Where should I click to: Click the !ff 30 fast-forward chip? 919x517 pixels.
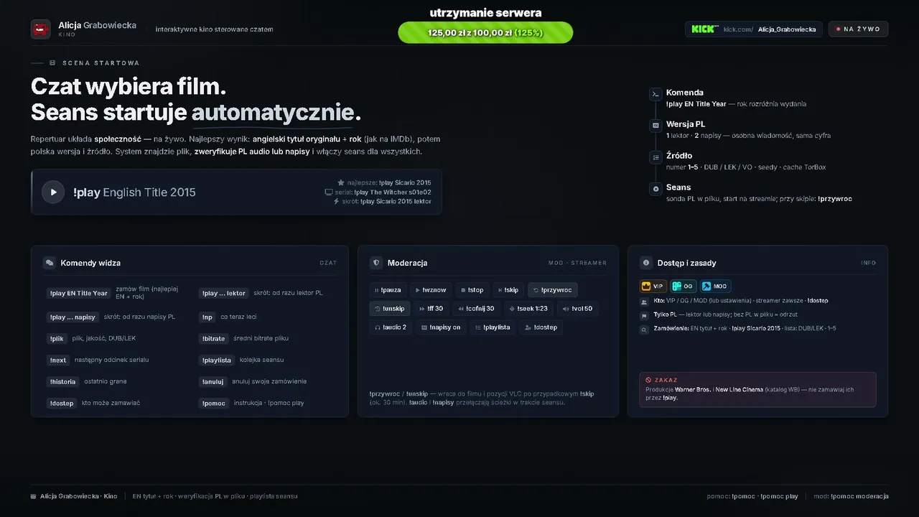click(x=431, y=309)
